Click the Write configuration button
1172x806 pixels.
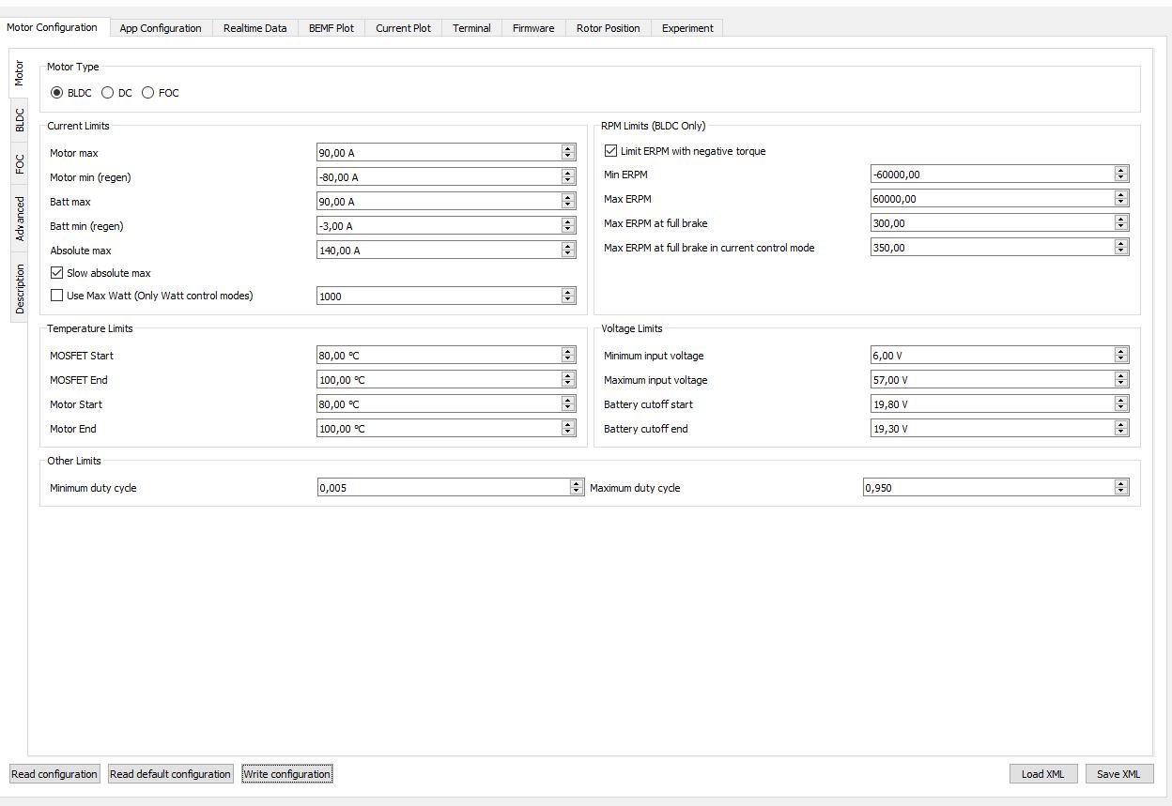[286, 774]
